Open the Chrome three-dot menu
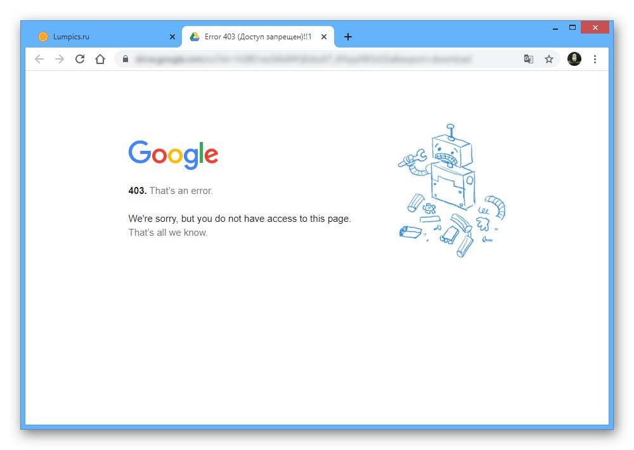The height and width of the screenshot is (450, 634). (595, 60)
